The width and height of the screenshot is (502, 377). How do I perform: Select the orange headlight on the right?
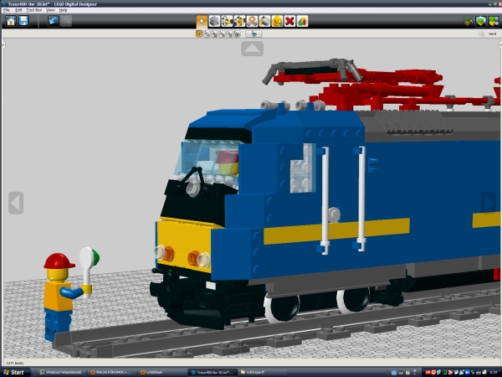(x=194, y=258)
